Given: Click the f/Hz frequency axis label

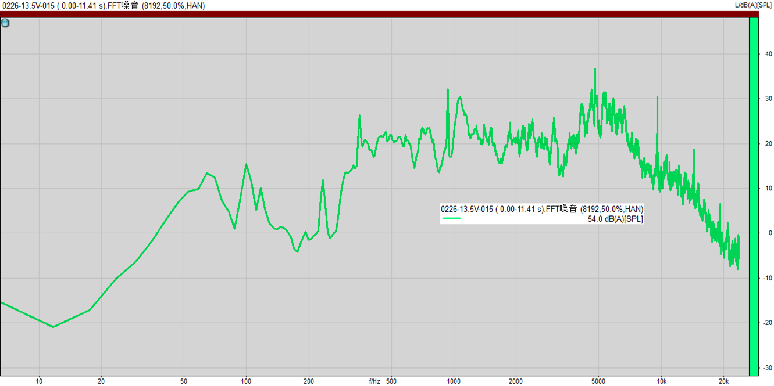Looking at the screenshot, I should click(x=374, y=381).
